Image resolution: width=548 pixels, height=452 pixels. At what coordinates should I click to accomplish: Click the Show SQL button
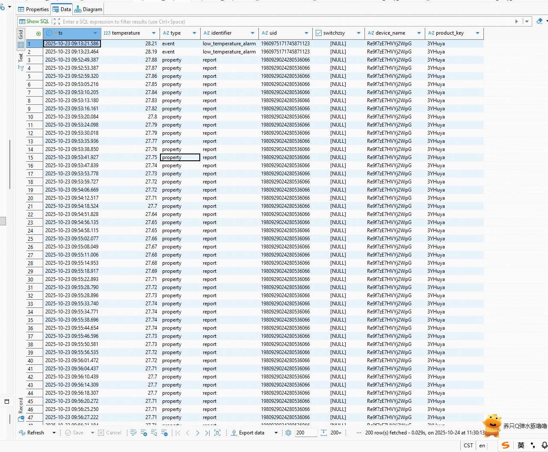(34, 21)
